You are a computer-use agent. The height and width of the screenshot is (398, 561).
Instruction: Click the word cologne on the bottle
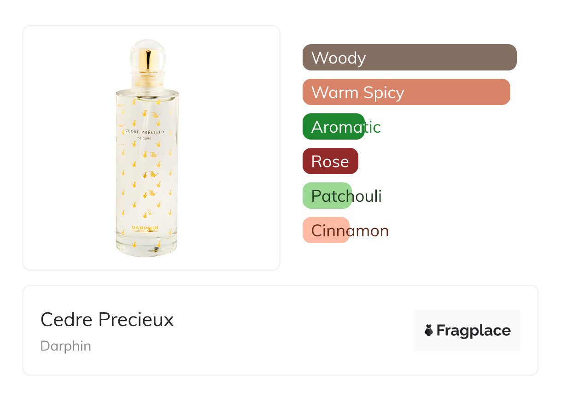click(145, 139)
